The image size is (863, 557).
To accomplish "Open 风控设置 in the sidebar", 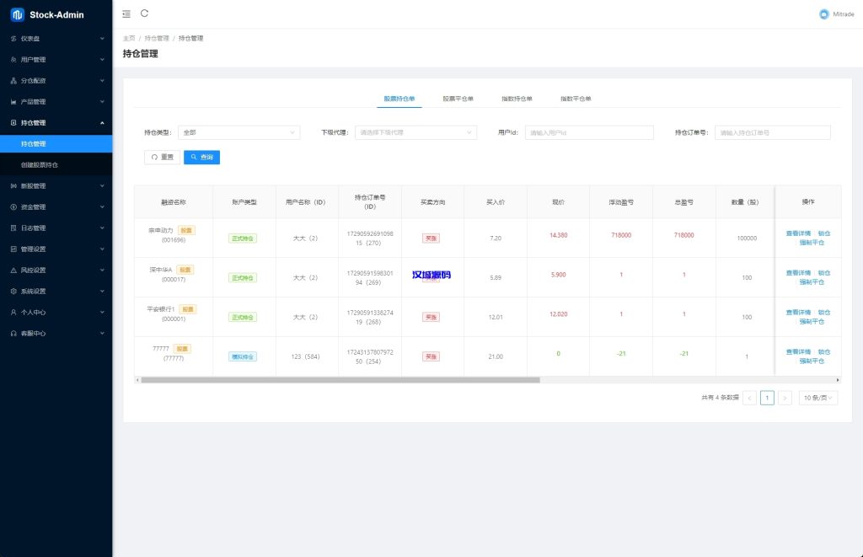I will pyautogui.click(x=33, y=270).
